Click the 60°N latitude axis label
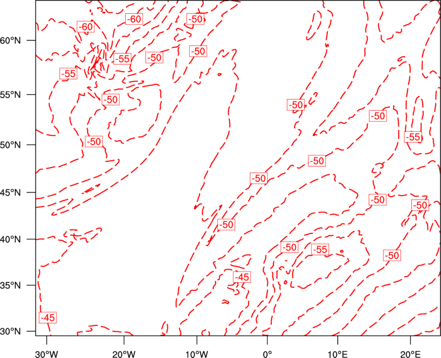441x358 pixels. pos(10,40)
